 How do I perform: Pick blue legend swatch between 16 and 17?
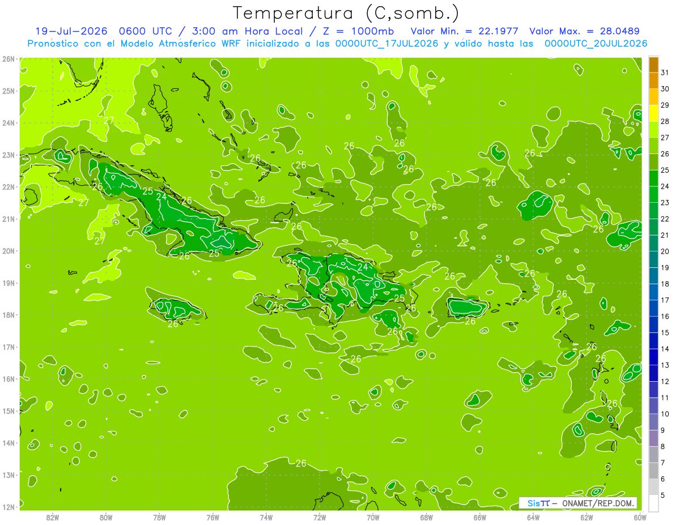653,308
